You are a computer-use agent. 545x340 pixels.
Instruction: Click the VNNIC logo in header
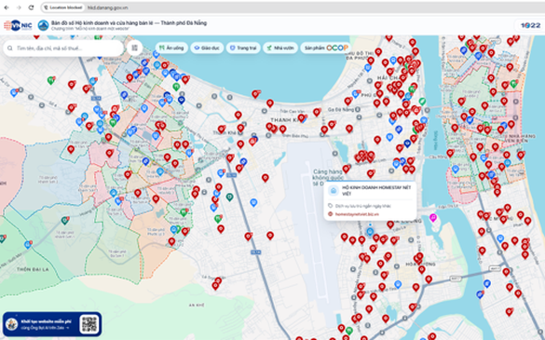pyautogui.click(x=18, y=25)
